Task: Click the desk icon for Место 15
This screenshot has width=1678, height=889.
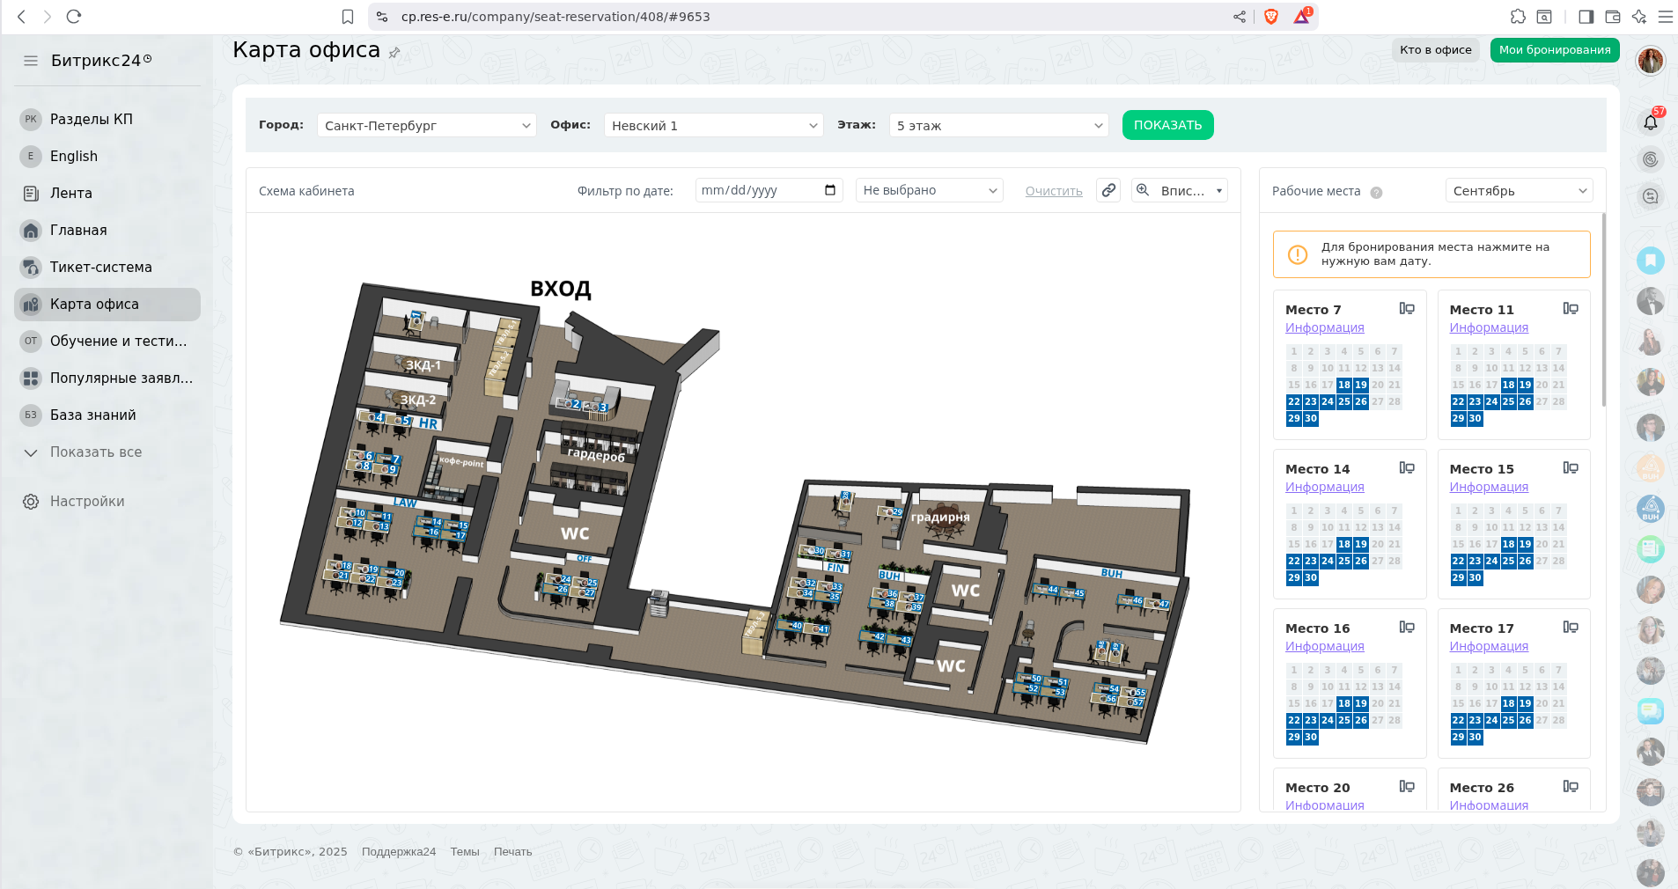Action: [1571, 467]
